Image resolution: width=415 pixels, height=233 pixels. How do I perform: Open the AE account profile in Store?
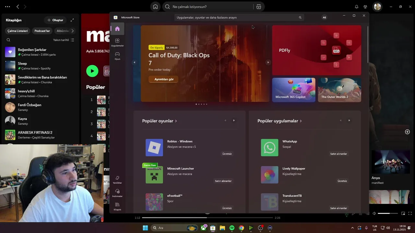point(324,17)
